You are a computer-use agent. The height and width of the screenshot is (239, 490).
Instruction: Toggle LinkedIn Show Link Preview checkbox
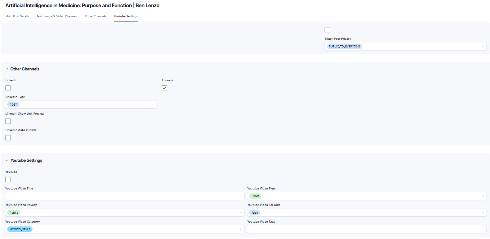tap(8, 121)
